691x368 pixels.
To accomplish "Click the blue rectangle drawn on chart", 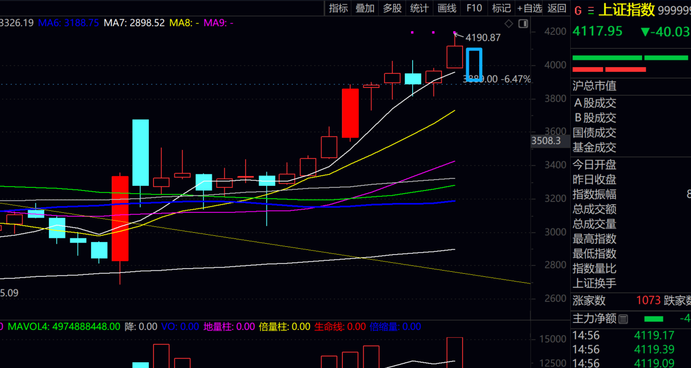I will coord(474,66).
